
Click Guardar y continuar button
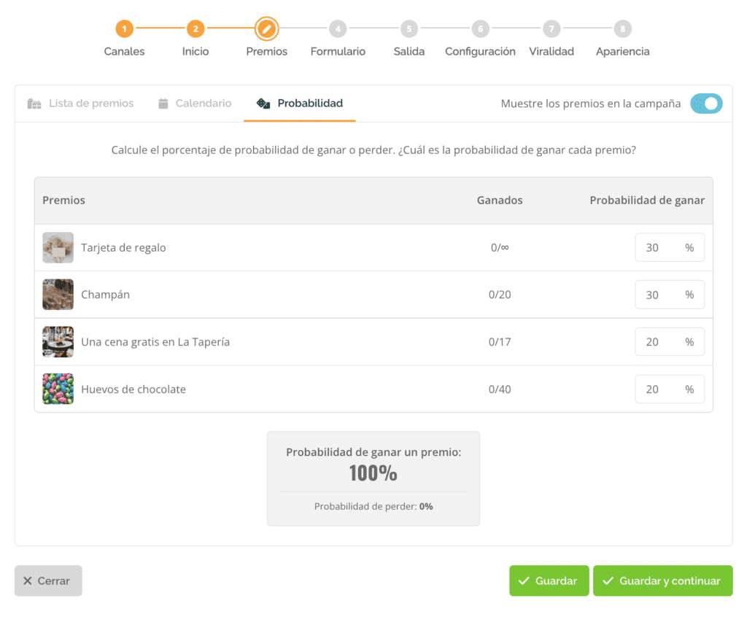click(x=662, y=581)
